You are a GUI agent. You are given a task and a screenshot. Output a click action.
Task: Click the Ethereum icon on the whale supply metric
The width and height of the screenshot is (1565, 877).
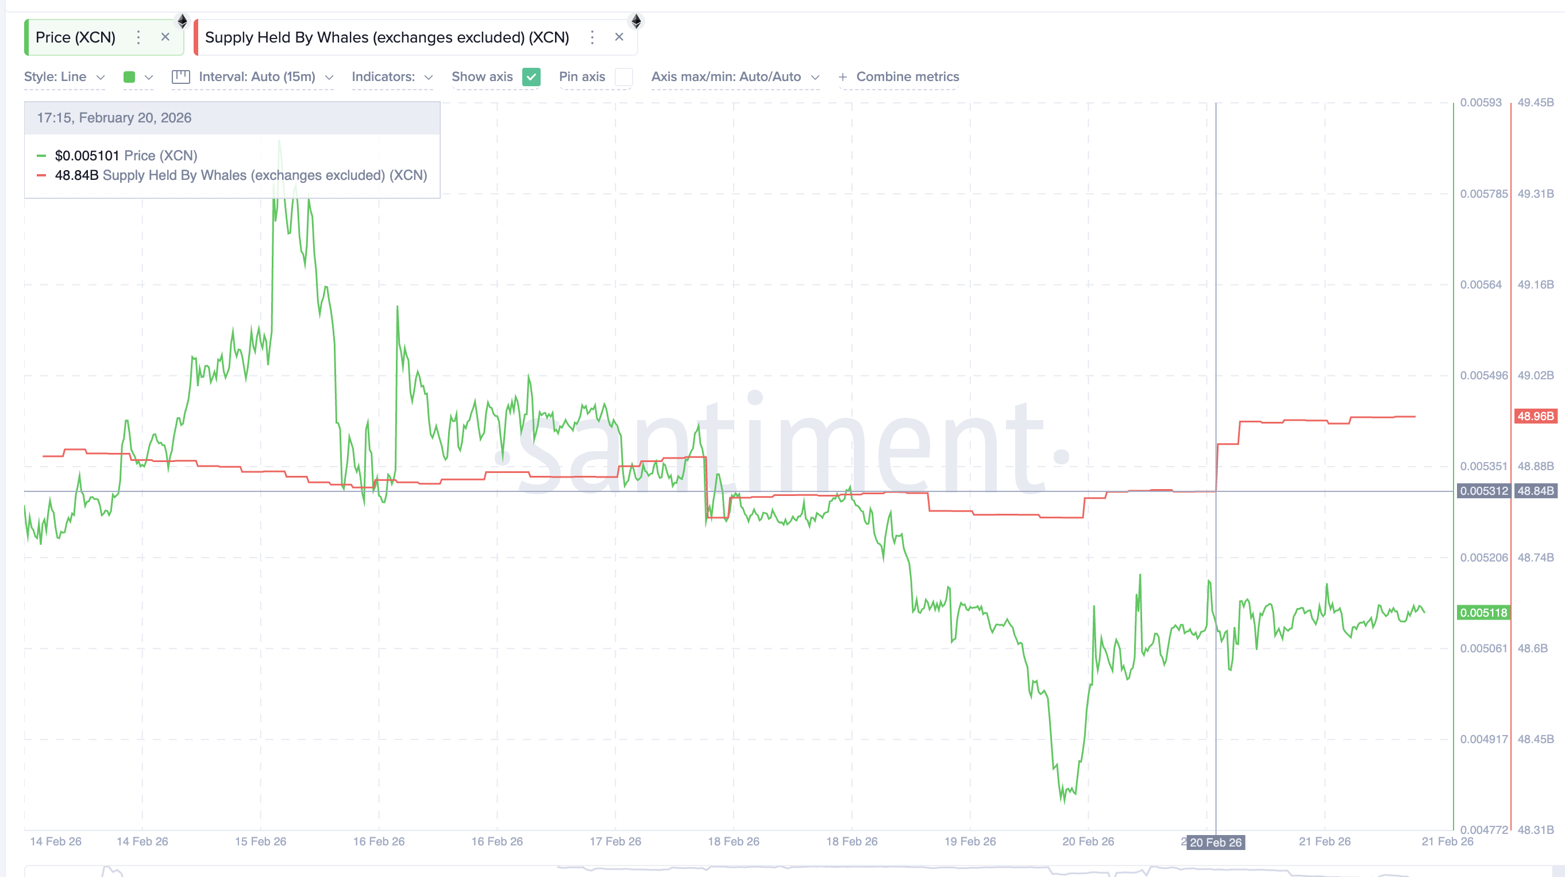click(637, 22)
